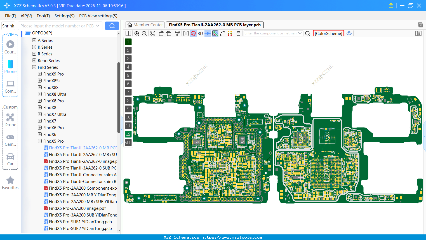Open the PCB View settings(S) menu
The image size is (426, 240).
click(98, 16)
